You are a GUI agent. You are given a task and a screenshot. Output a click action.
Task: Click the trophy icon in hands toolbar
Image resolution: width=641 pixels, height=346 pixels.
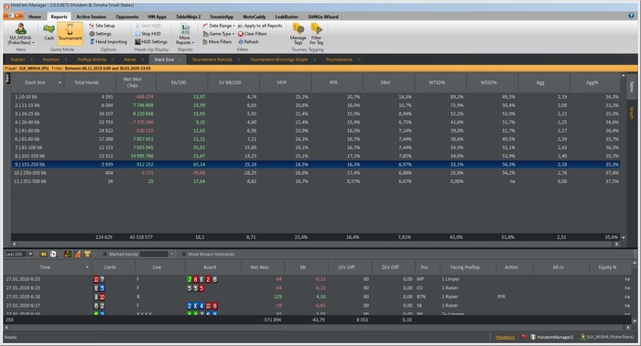coord(87,254)
